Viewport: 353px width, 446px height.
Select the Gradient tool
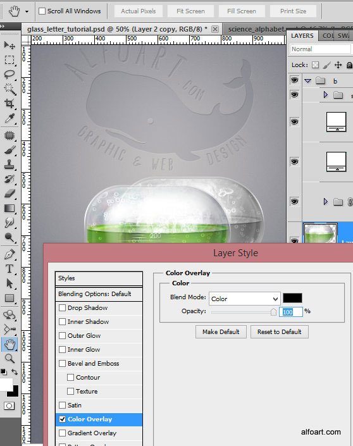click(9, 208)
